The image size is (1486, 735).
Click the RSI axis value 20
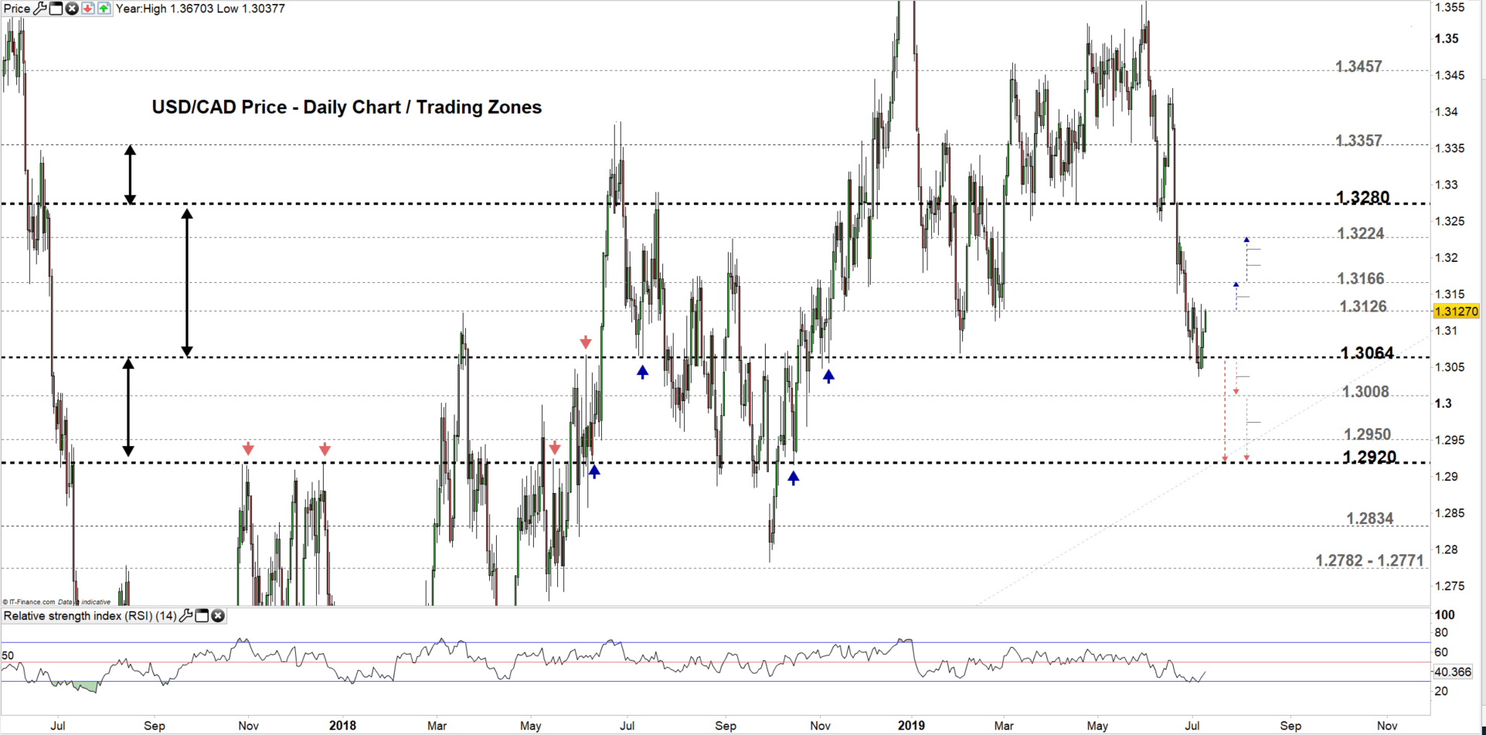1441,691
